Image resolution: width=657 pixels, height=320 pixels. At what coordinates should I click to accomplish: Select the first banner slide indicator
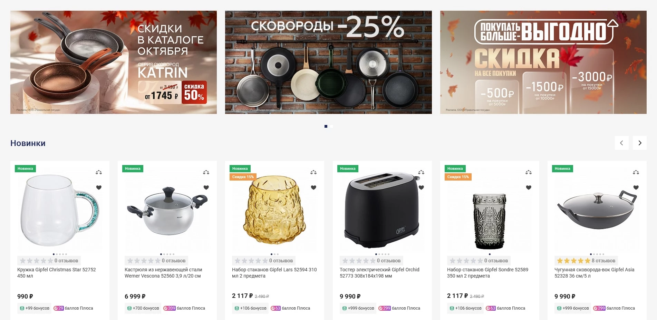[x=326, y=126]
